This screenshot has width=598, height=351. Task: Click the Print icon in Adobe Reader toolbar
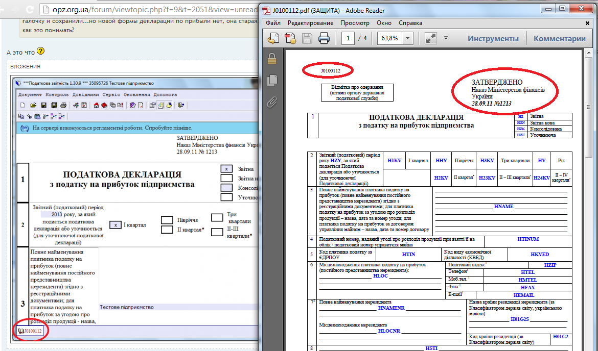[324, 38]
